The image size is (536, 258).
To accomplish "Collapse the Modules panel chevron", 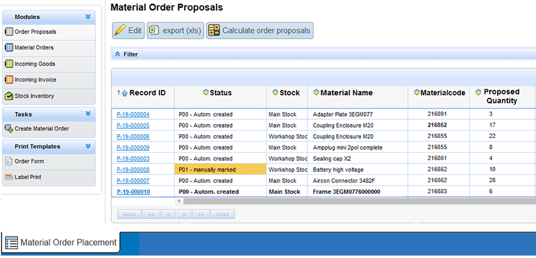I will pyautogui.click(x=88, y=17).
